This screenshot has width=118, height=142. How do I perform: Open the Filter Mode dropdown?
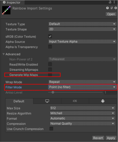82,87
